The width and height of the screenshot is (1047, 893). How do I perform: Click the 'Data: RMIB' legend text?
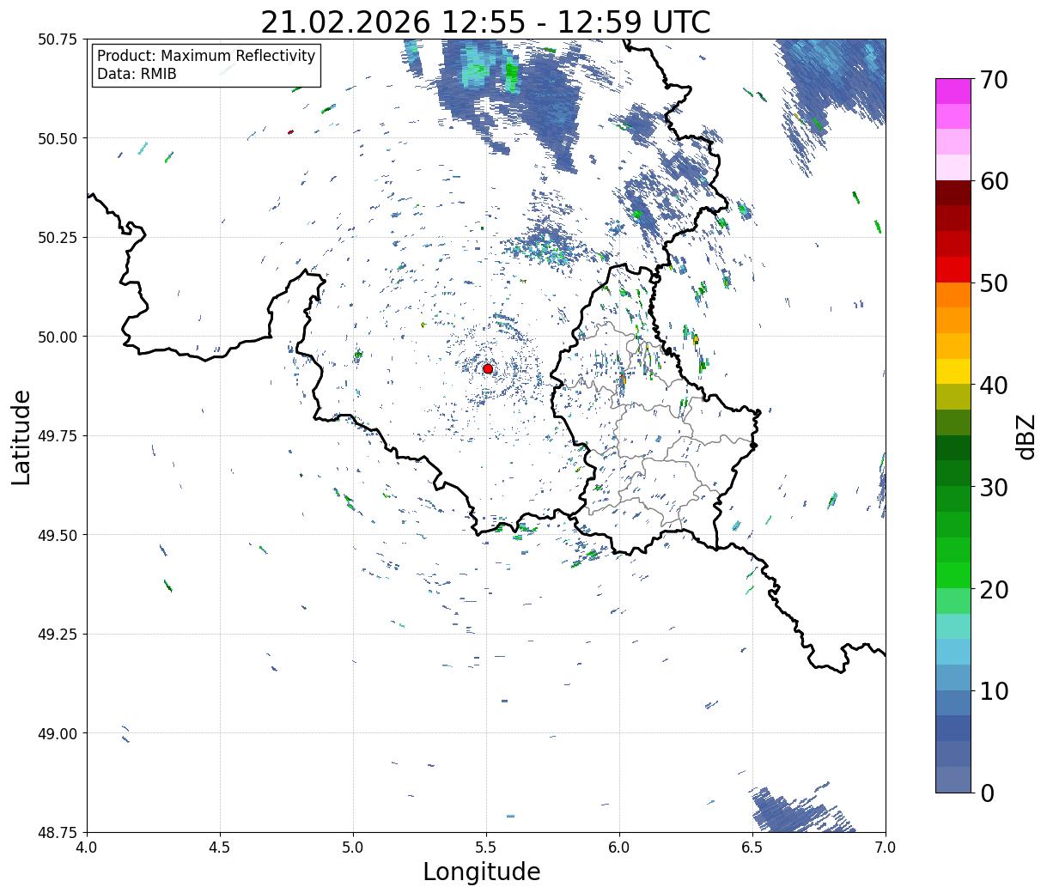click(x=137, y=74)
